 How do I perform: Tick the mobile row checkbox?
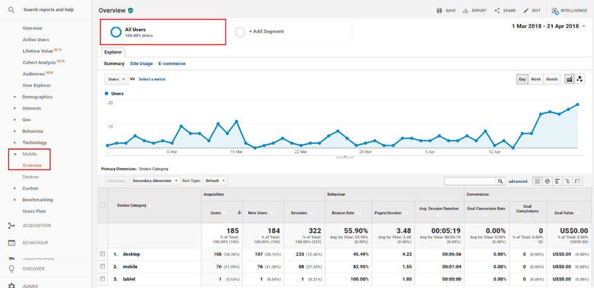pos(102,267)
